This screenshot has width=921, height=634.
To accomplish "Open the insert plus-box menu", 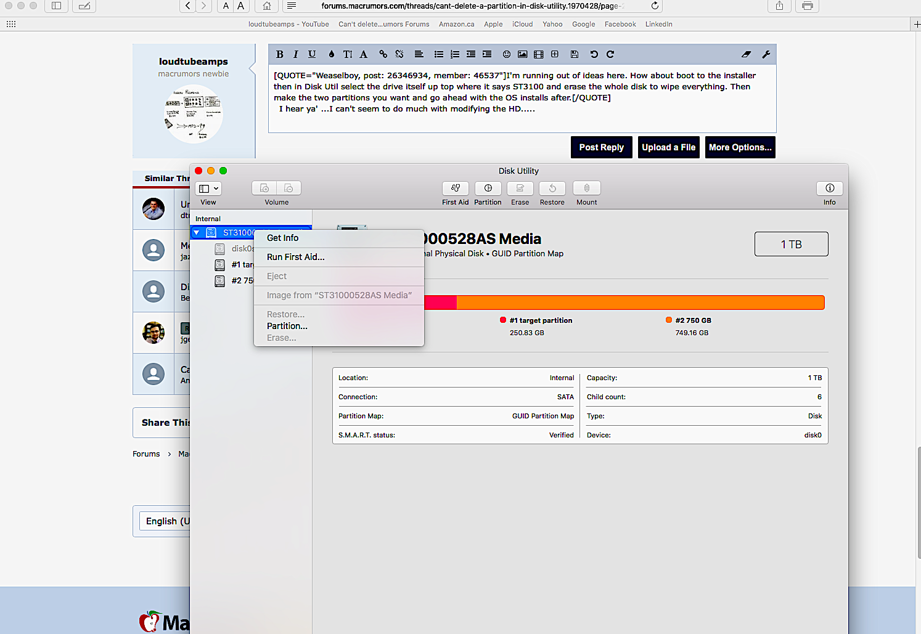I will coord(555,54).
